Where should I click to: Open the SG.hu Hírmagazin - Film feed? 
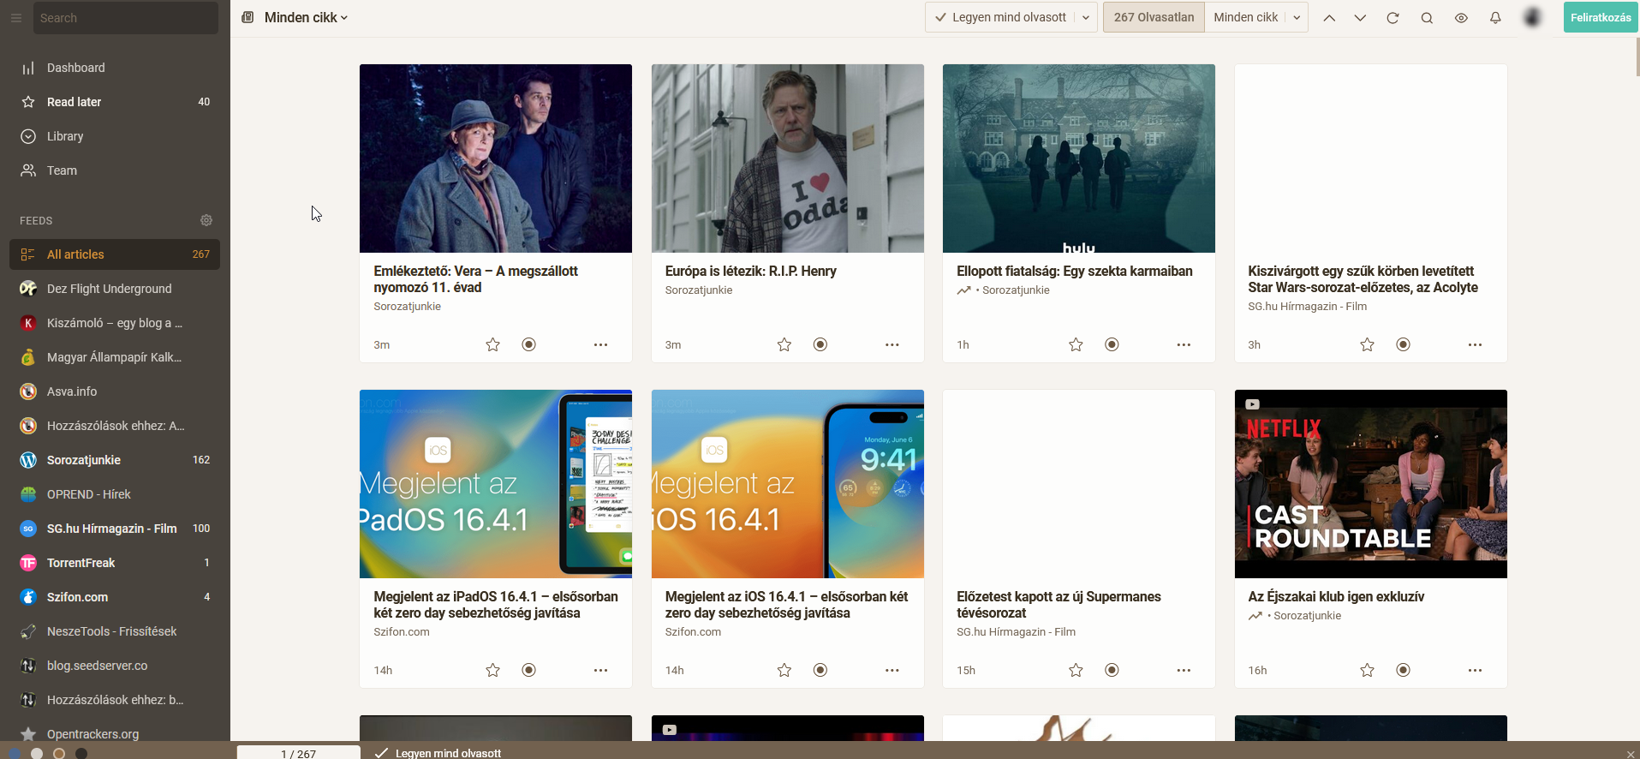(115, 529)
